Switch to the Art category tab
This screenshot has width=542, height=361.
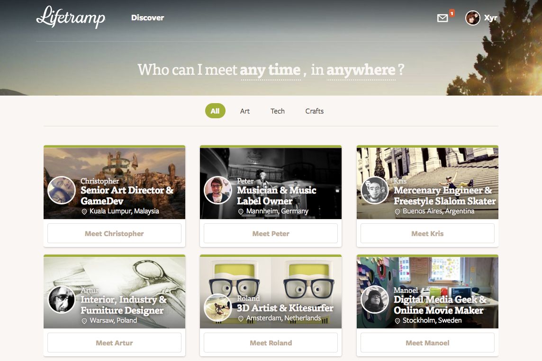tap(245, 111)
